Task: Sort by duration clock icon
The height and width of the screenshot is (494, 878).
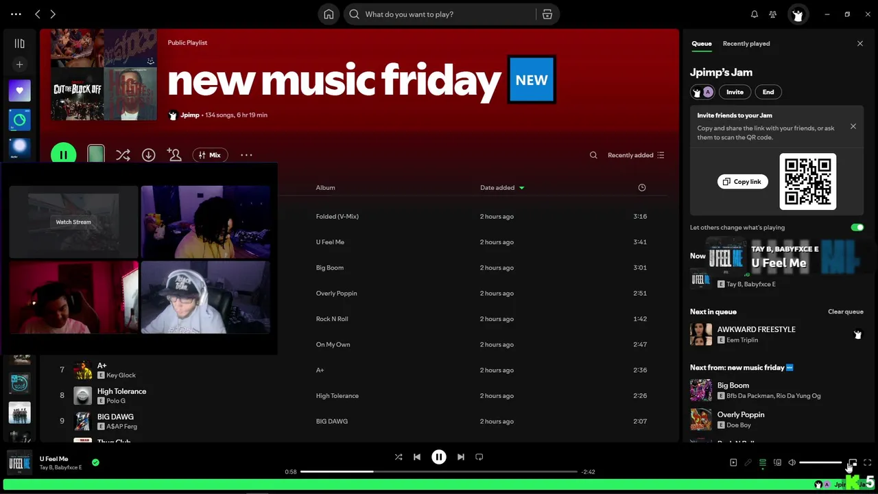Action: click(642, 188)
